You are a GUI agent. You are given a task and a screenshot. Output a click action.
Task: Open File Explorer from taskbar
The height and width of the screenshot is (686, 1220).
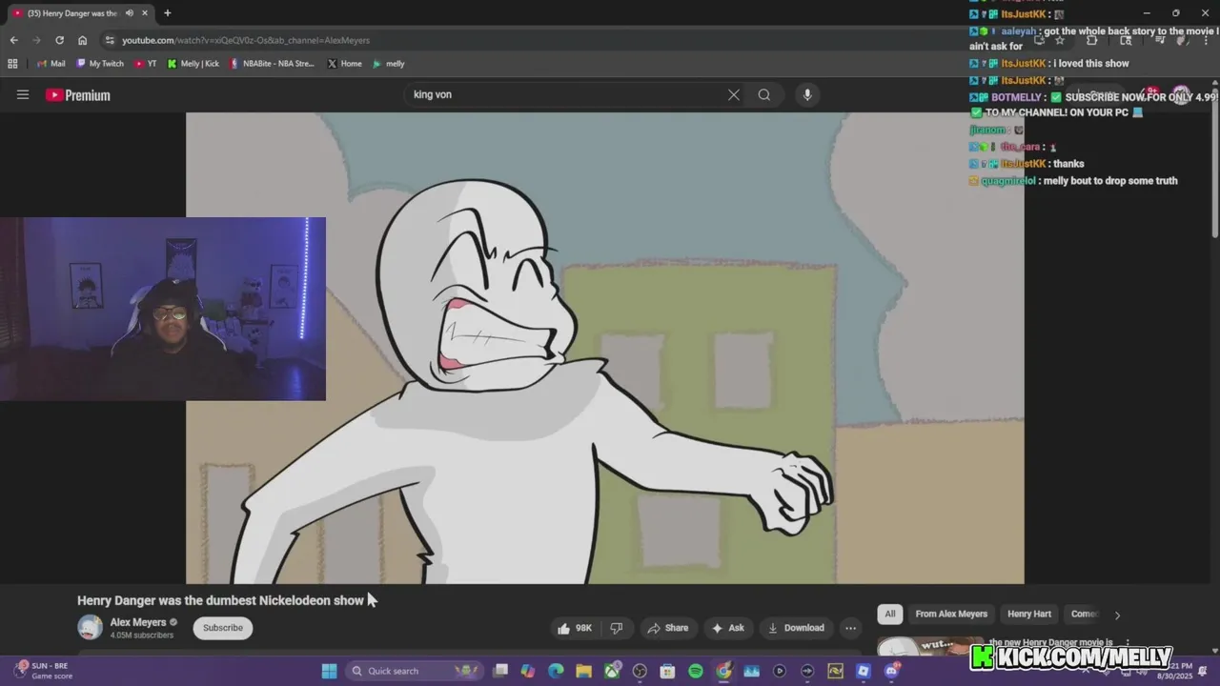point(583,671)
